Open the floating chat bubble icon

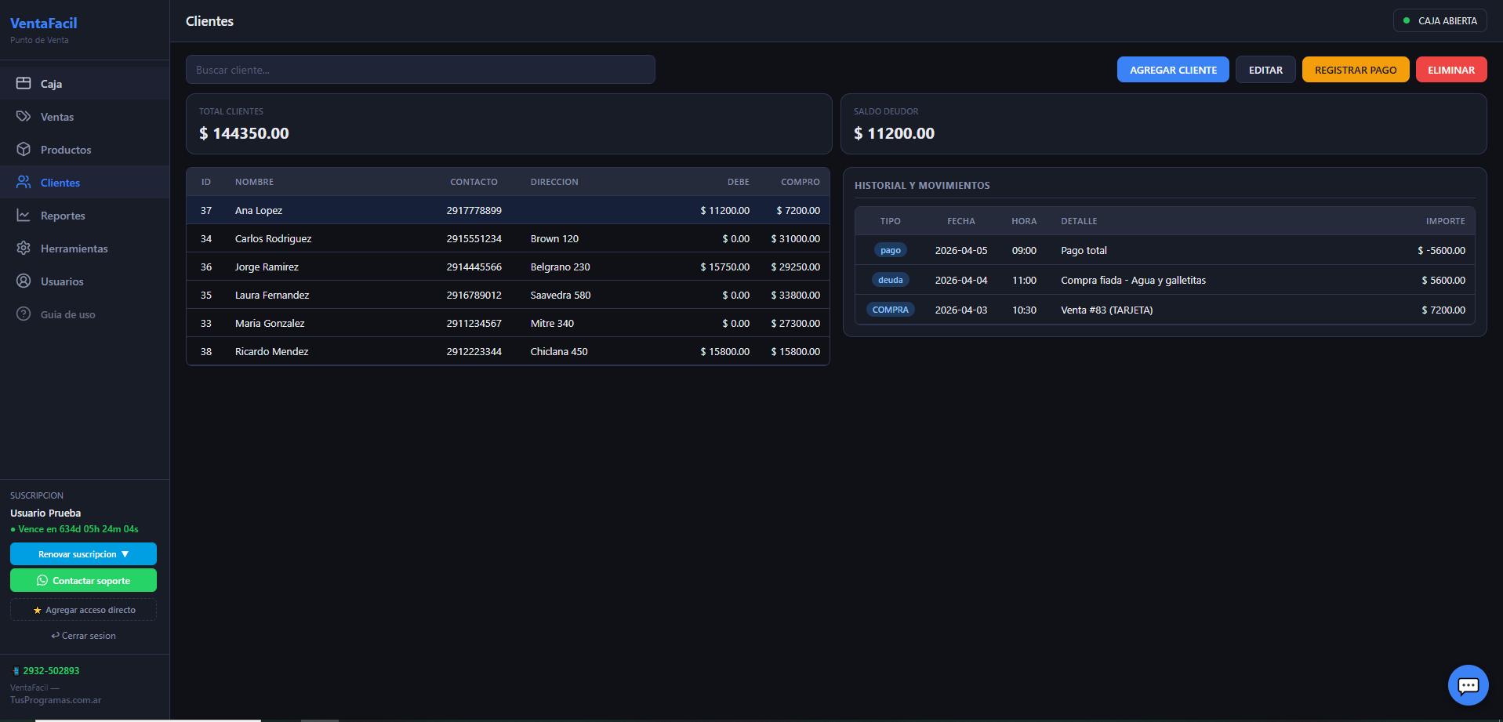click(1468, 685)
